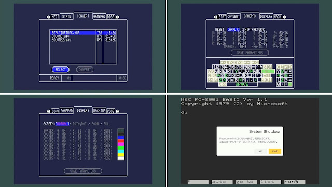Image resolution: width=332 pixels, height=187 pixels.
Task: Click the magenta color swatch
Action: [121, 144]
